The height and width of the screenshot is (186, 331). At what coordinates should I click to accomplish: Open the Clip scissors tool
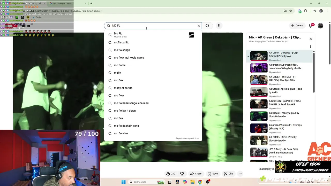[228, 174]
